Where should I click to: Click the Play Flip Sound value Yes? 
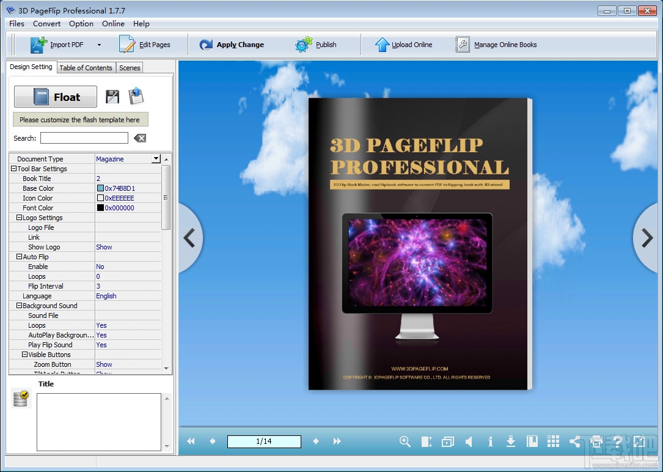(101, 345)
